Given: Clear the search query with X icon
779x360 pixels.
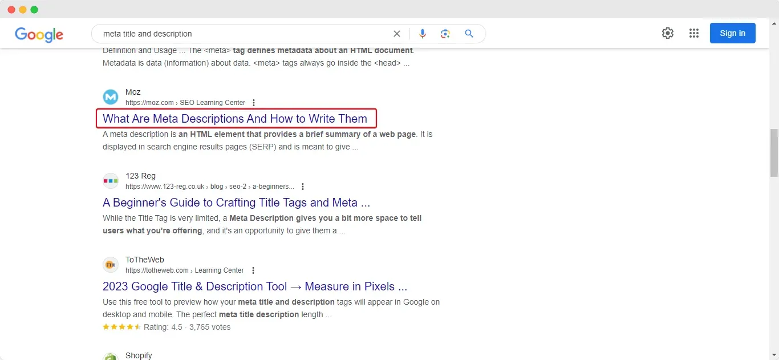Looking at the screenshot, I should click(397, 34).
